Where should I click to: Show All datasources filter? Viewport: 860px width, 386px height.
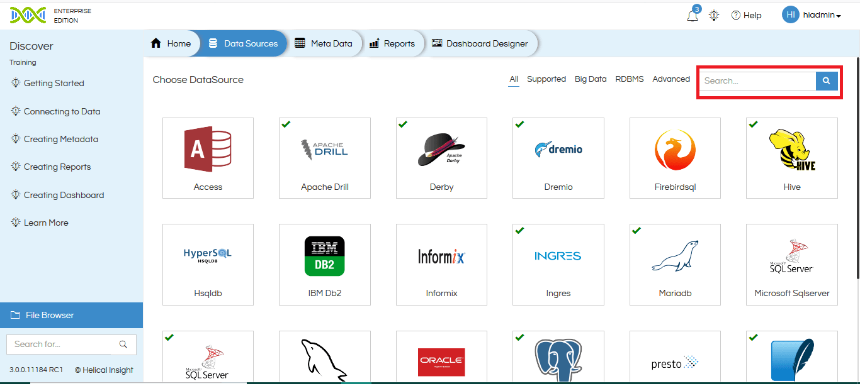tap(514, 79)
